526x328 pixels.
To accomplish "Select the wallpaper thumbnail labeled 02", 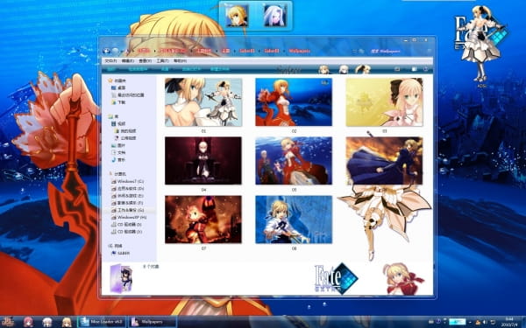I will tap(294, 102).
